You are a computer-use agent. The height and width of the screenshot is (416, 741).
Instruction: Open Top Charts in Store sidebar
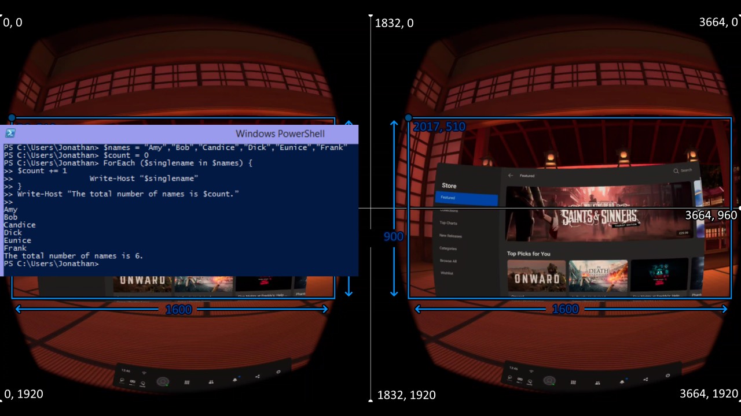coord(449,223)
